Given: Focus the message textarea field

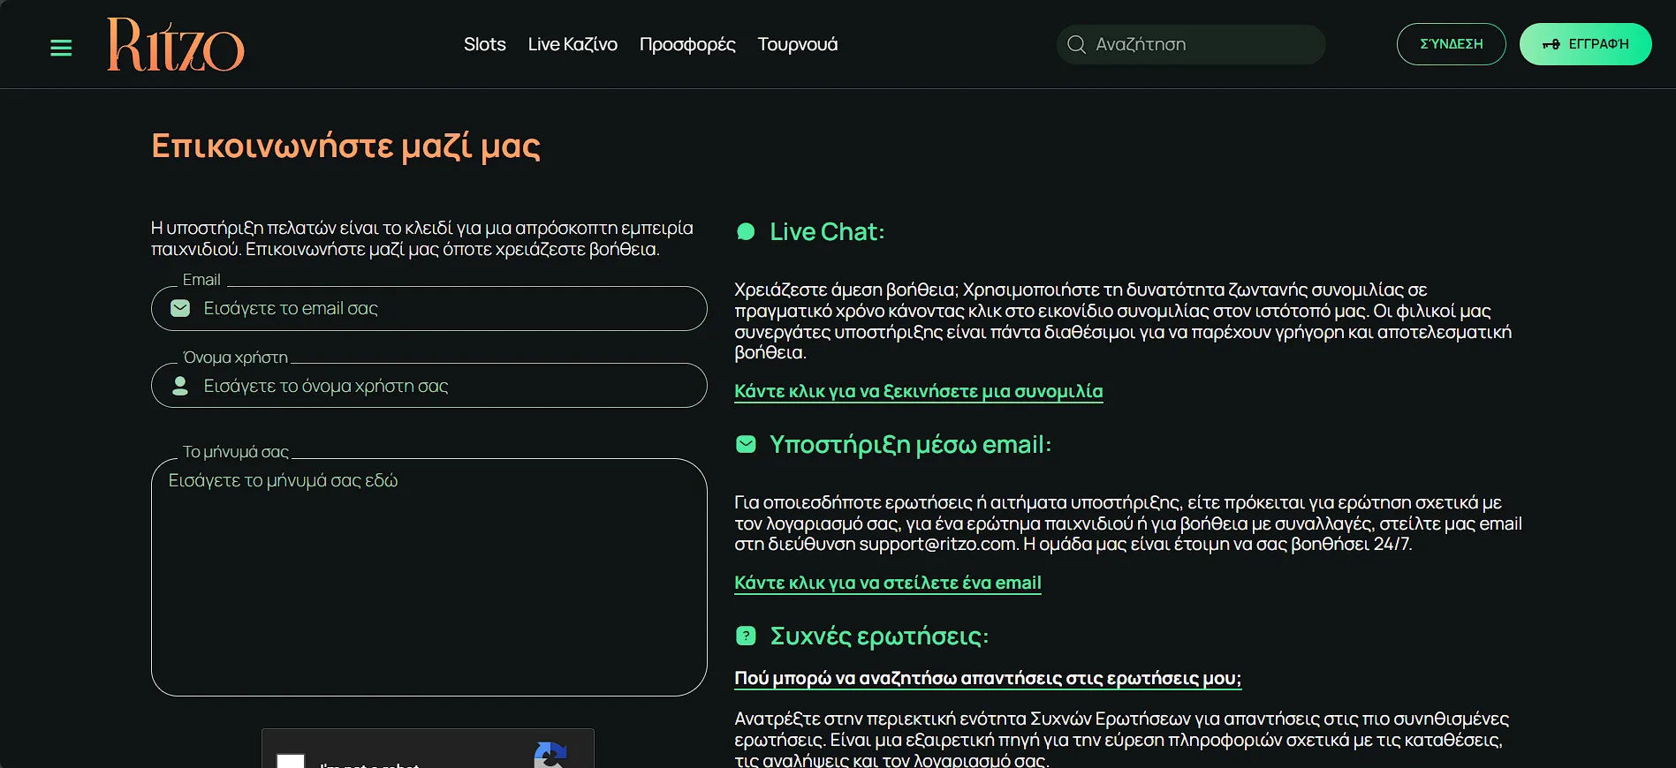Looking at the screenshot, I should (428, 583).
